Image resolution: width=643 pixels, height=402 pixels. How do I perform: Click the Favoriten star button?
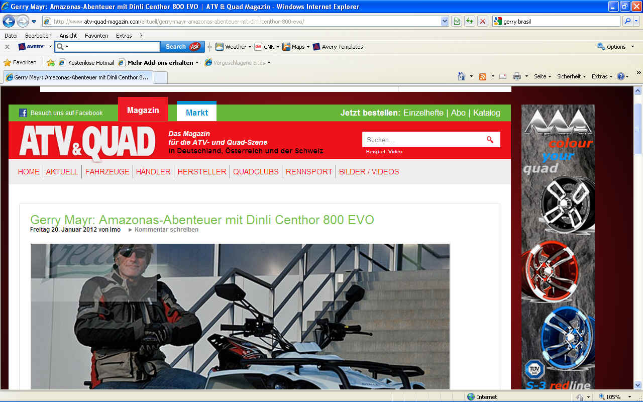[20, 63]
